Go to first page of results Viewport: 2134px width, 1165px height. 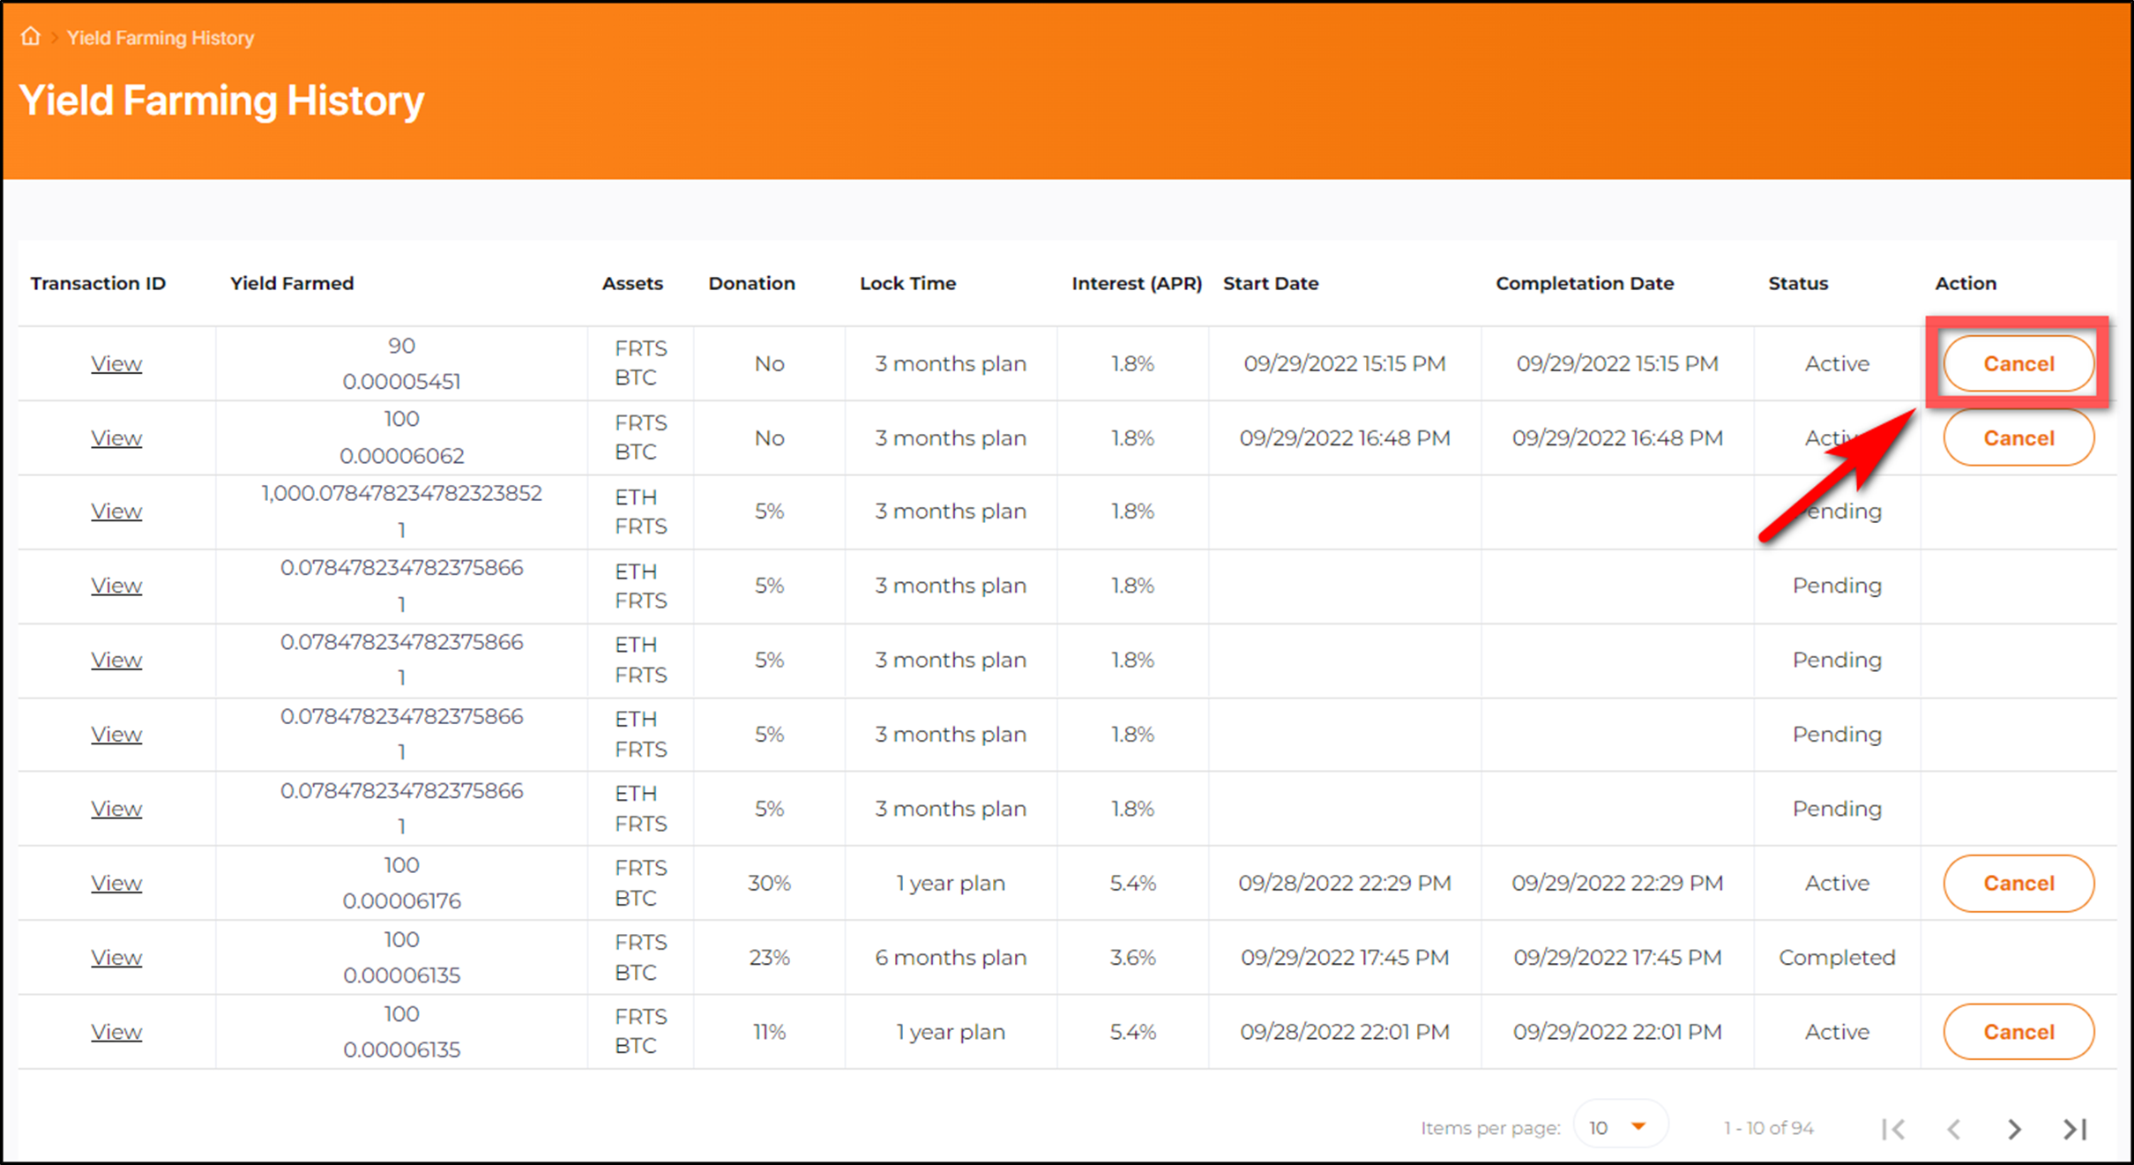[x=1893, y=1128]
